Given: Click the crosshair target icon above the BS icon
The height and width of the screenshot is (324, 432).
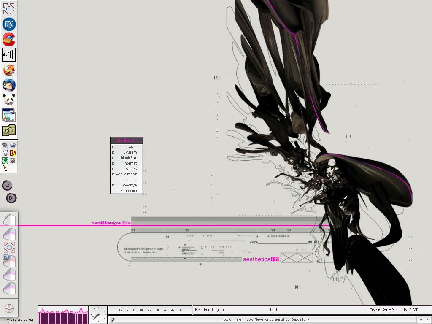Looking at the screenshot, I should point(9,9).
